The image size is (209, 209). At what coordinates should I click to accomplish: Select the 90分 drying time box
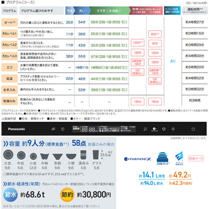[155, 44]
